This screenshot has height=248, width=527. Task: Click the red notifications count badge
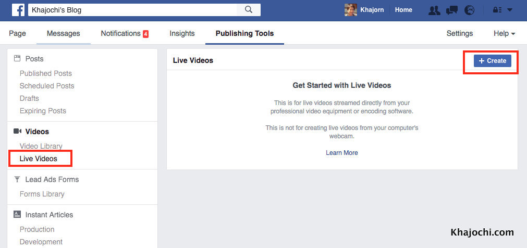click(145, 34)
